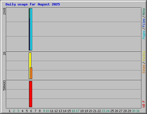Click day 2 on the x-axis
Image resolution: width=147 pixels, height=114 pixels.
tap(14, 111)
